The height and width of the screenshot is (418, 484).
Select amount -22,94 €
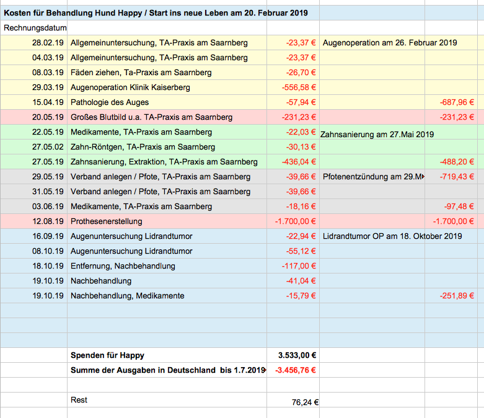tap(293, 236)
